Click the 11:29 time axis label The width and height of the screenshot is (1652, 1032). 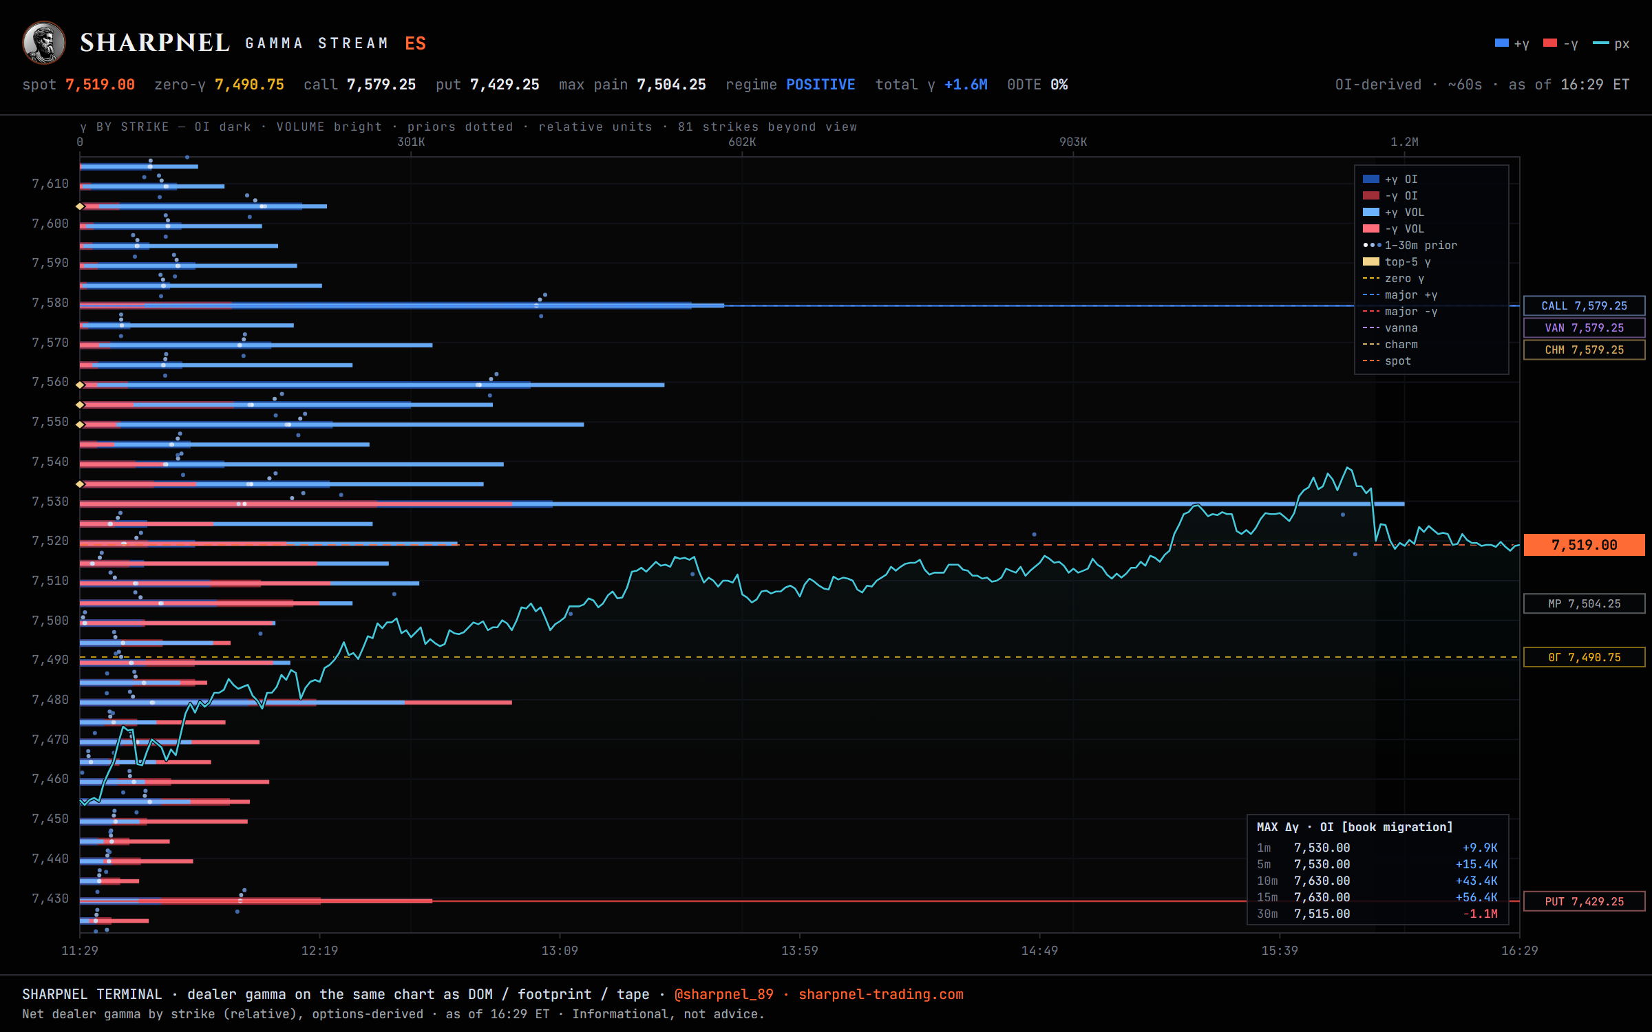coord(80,951)
